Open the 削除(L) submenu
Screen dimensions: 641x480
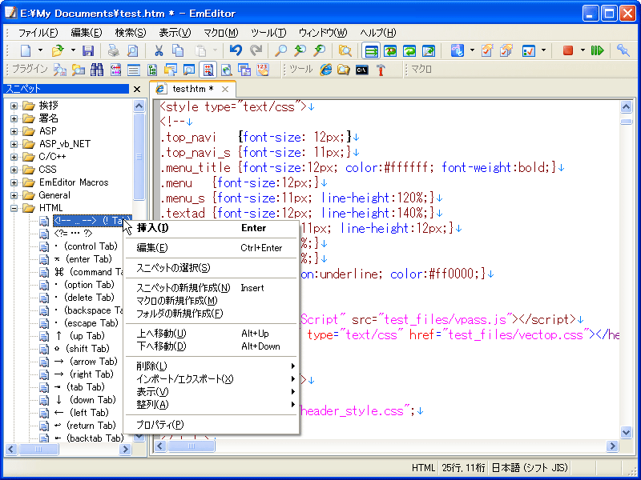(212, 366)
